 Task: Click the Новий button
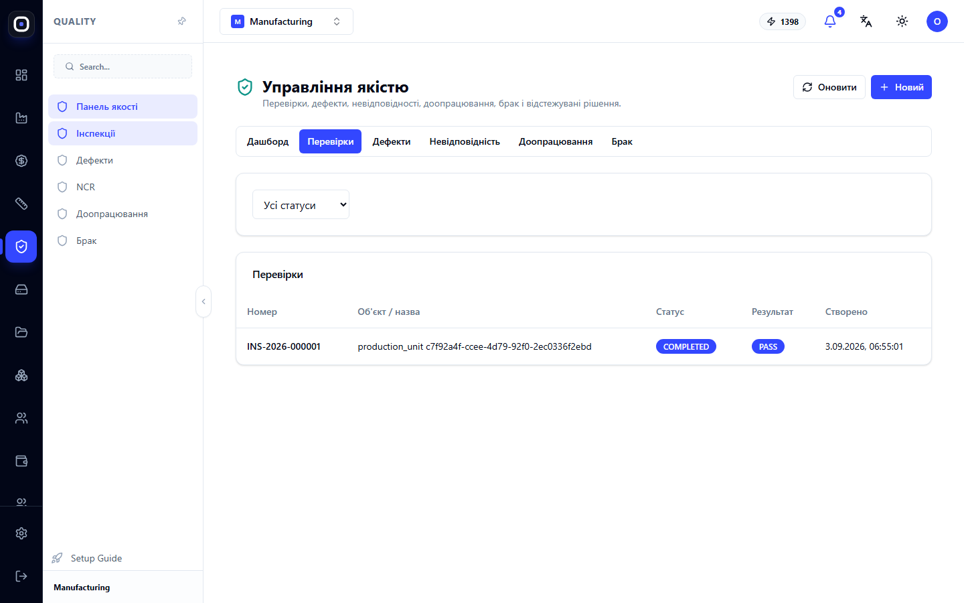901,87
